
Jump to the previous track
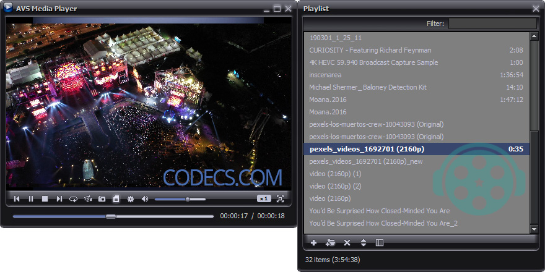pos(17,199)
